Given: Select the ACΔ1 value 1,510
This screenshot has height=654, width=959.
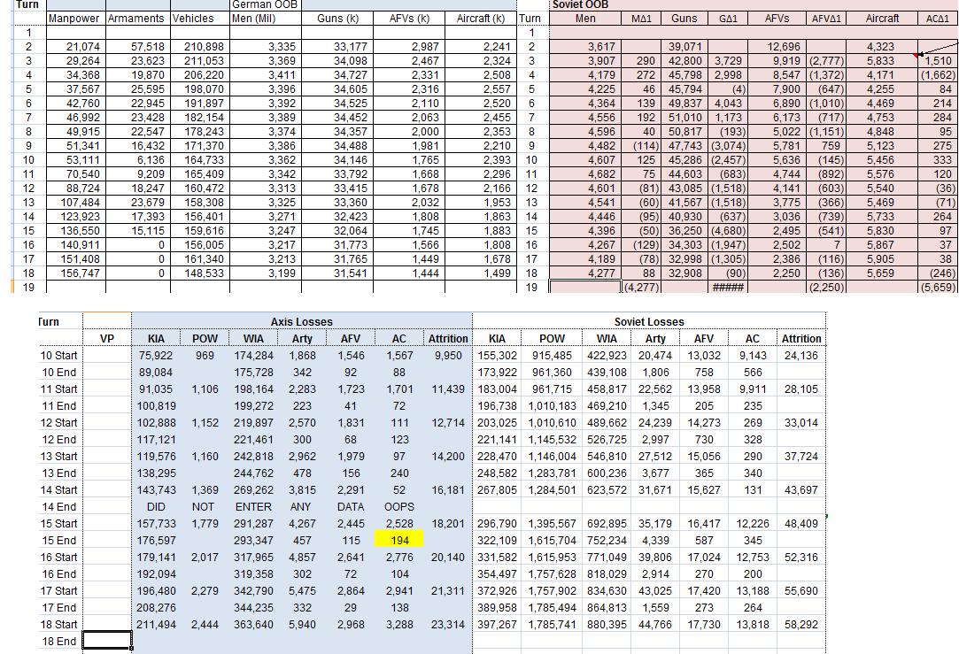Looking at the screenshot, I should 938,60.
